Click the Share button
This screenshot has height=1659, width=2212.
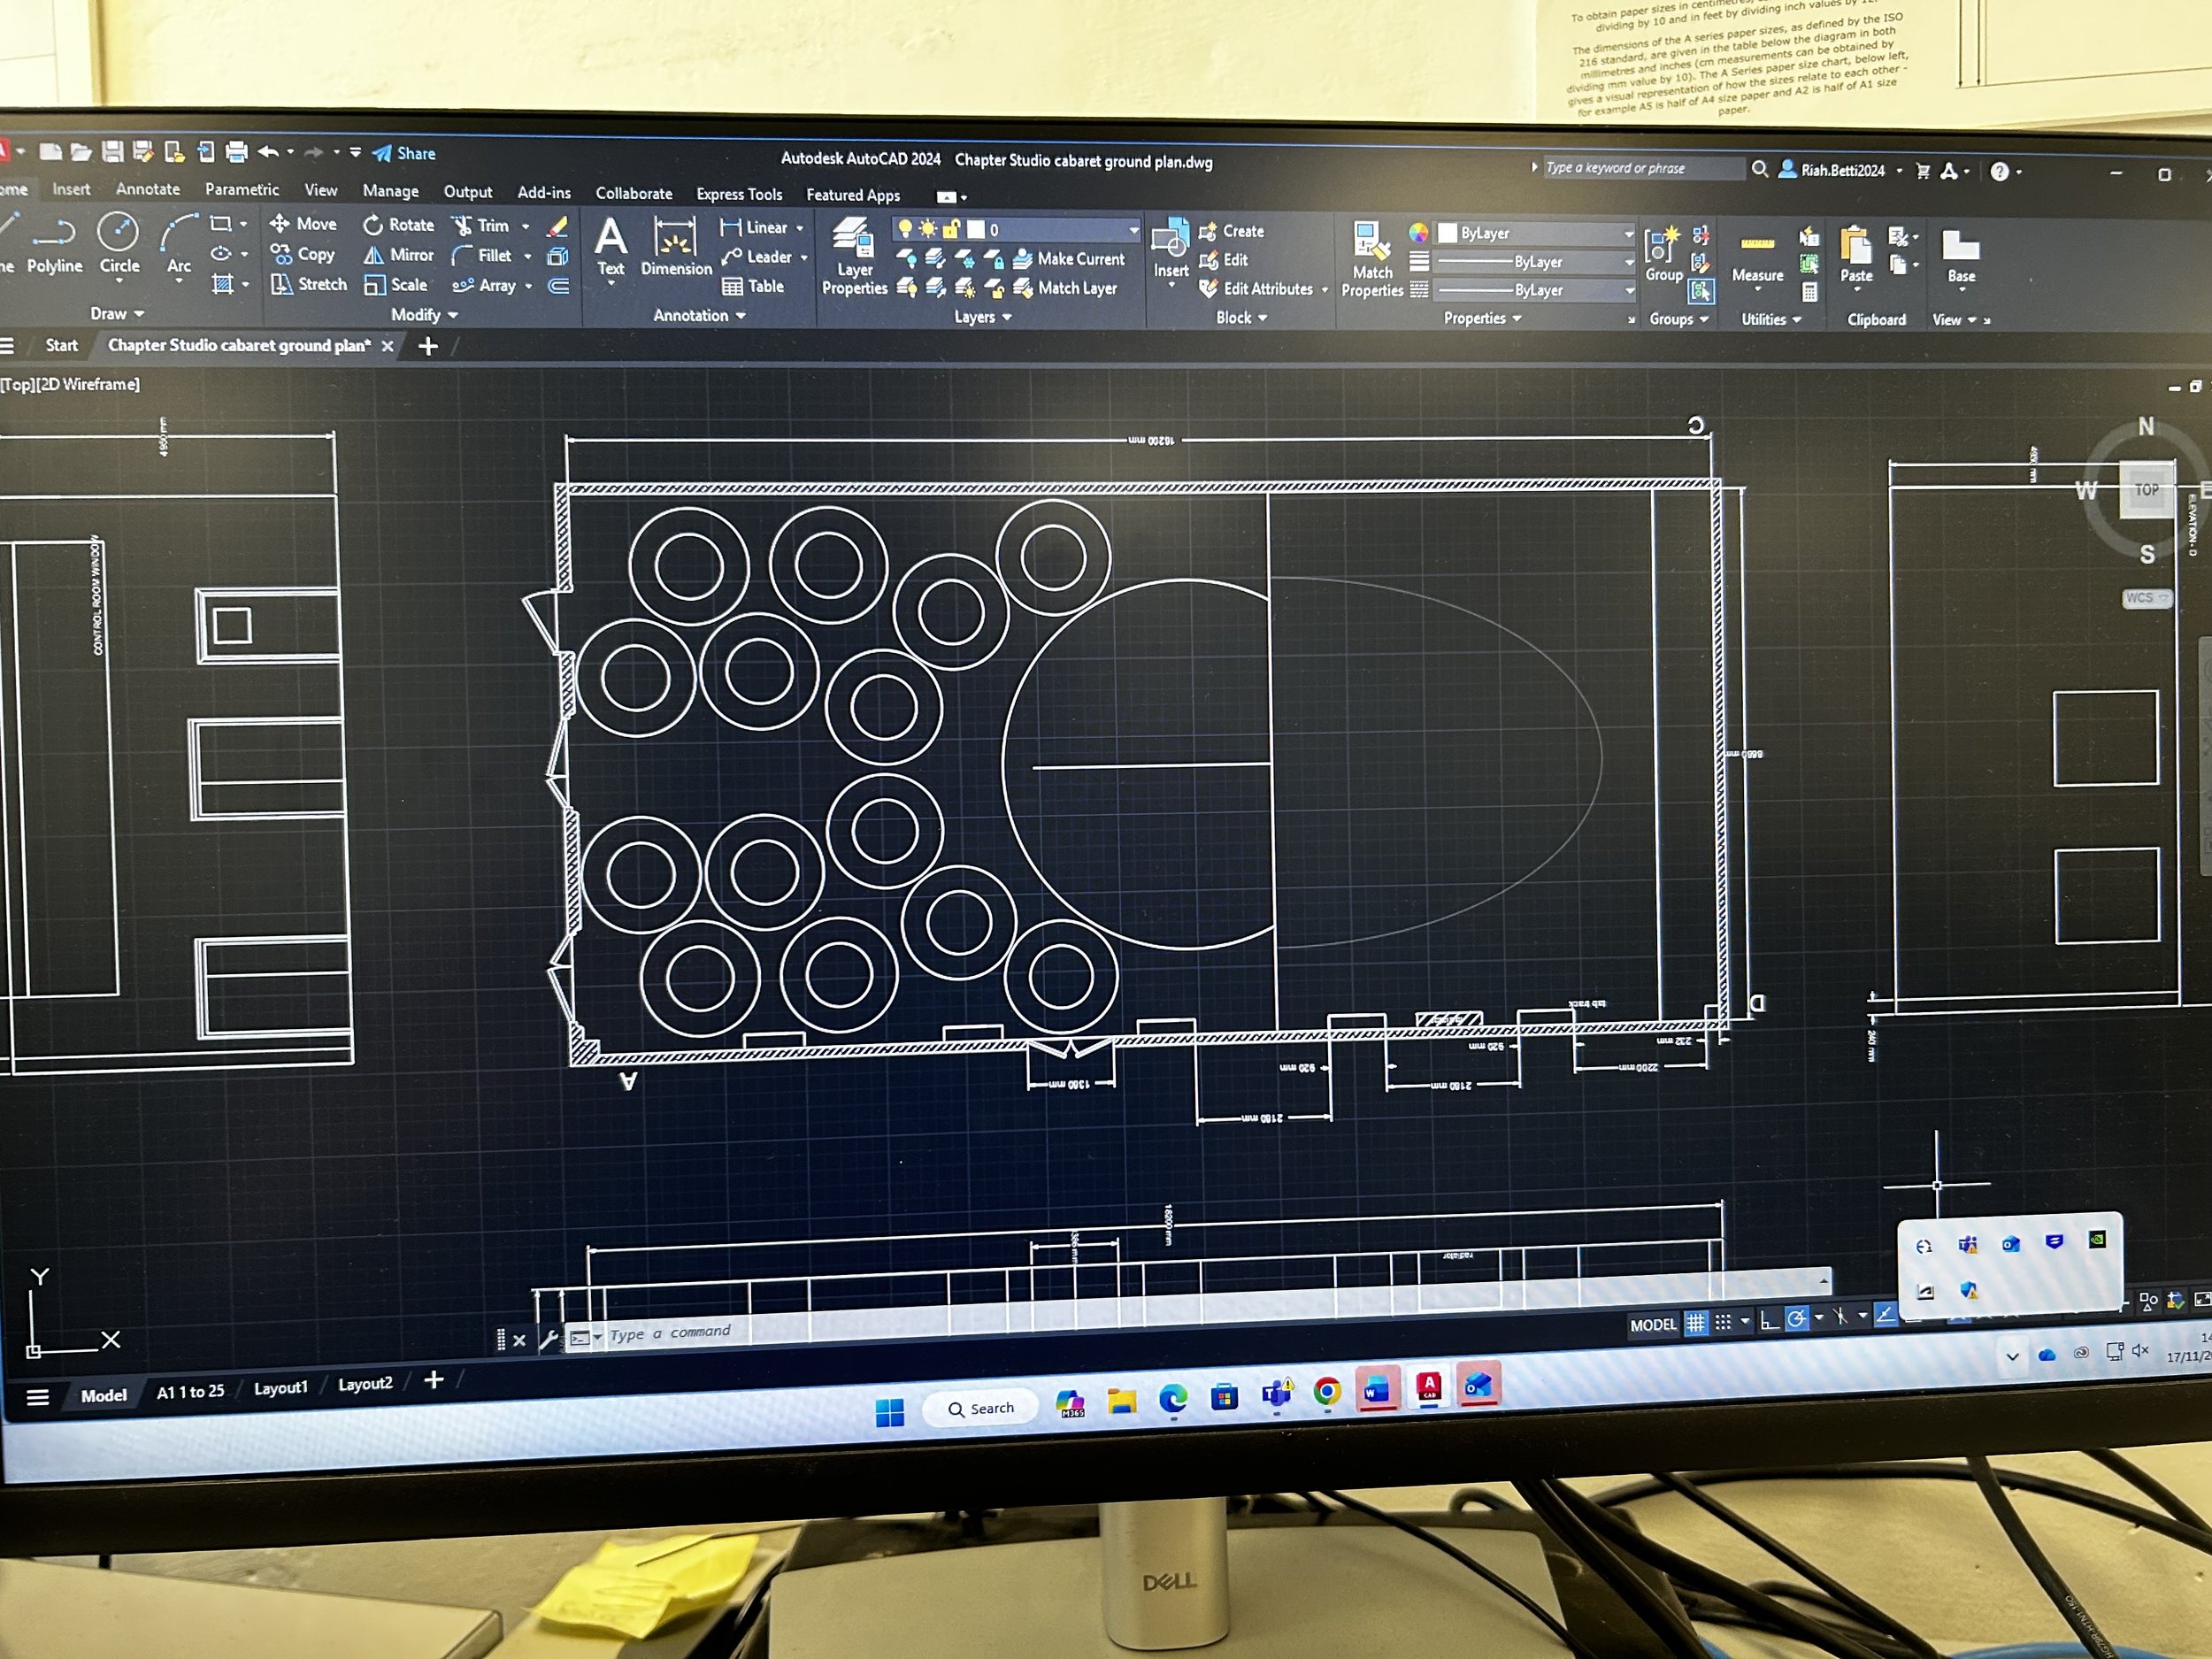click(404, 153)
